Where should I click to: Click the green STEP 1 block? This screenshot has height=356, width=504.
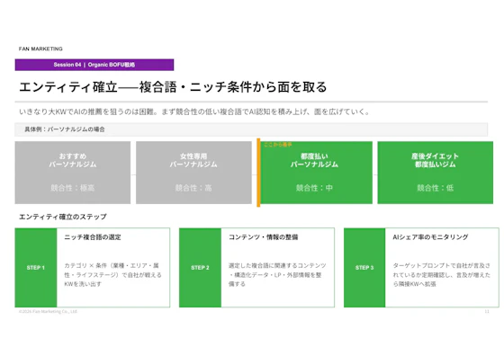[36, 267]
